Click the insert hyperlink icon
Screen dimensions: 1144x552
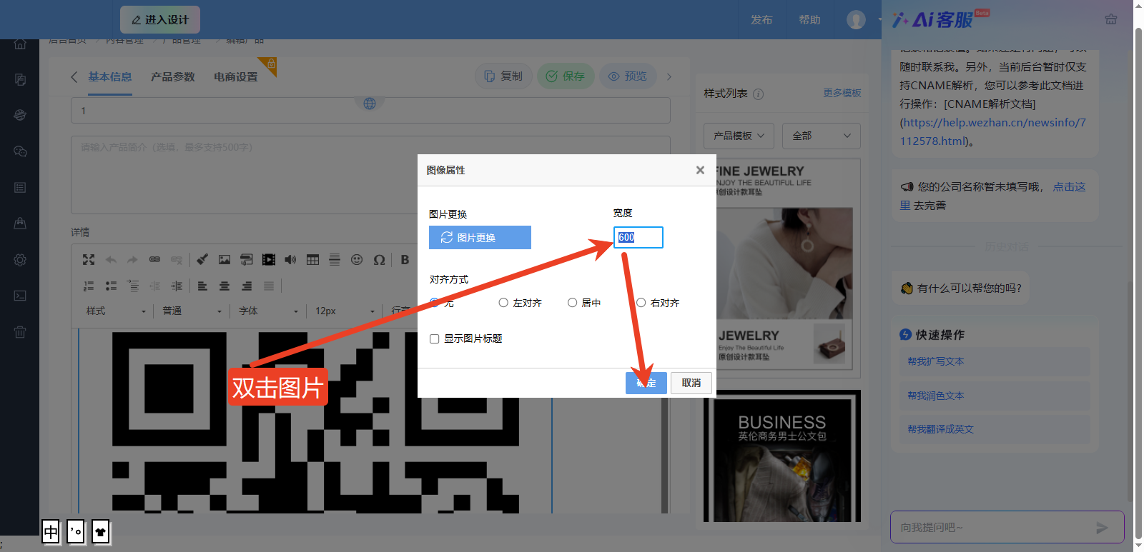pos(154,260)
